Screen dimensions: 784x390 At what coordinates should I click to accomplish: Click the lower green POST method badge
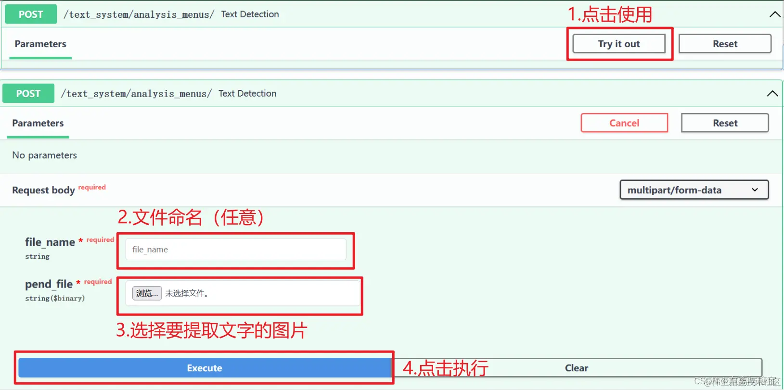point(28,93)
